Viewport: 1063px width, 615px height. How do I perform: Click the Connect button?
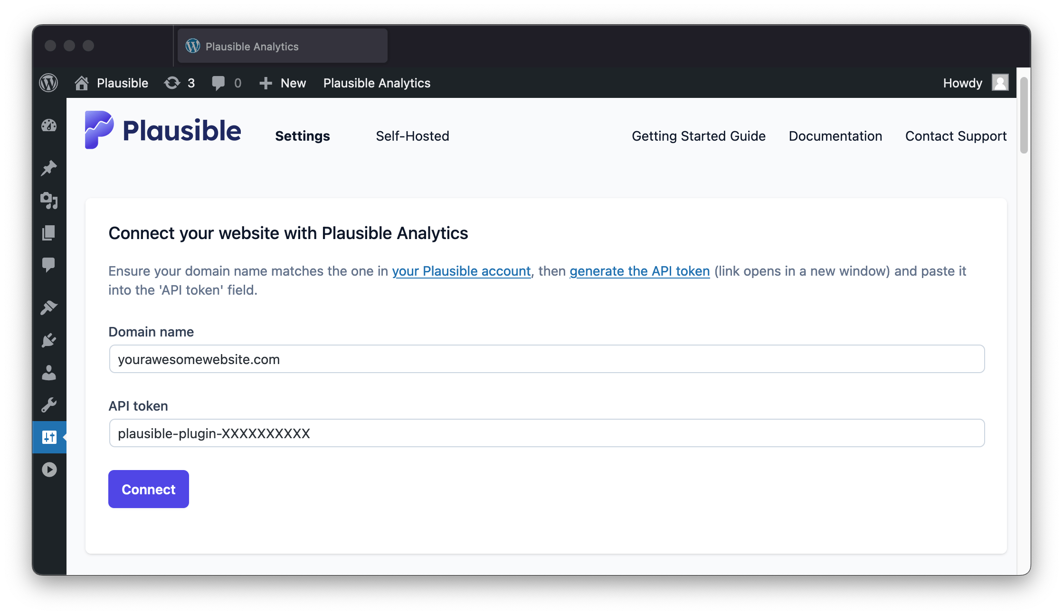click(x=149, y=489)
